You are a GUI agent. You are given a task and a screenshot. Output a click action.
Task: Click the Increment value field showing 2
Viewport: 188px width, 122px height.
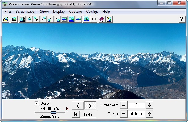[x=136, y=105]
